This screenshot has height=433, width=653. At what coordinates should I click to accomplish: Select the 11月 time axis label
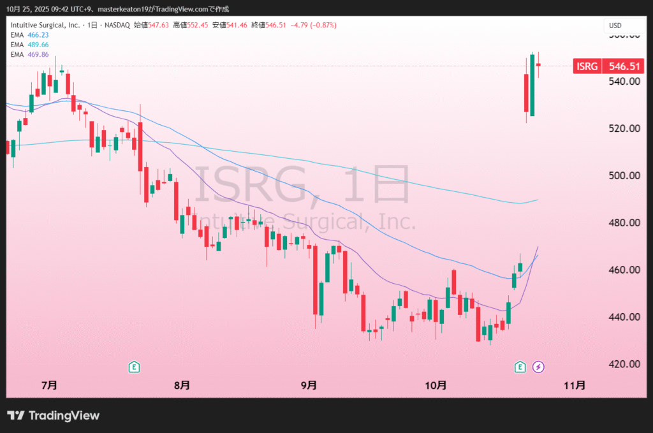click(575, 385)
